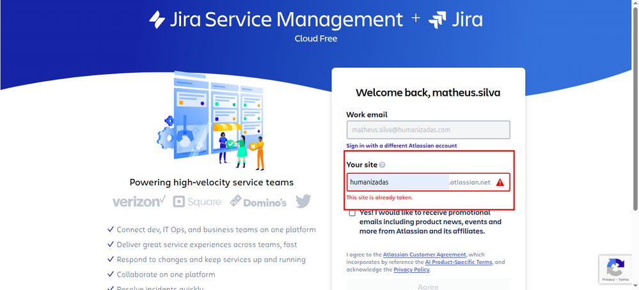Click the Jira logo icon in header
Viewport: 639px width, 290px height.
pos(438,20)
